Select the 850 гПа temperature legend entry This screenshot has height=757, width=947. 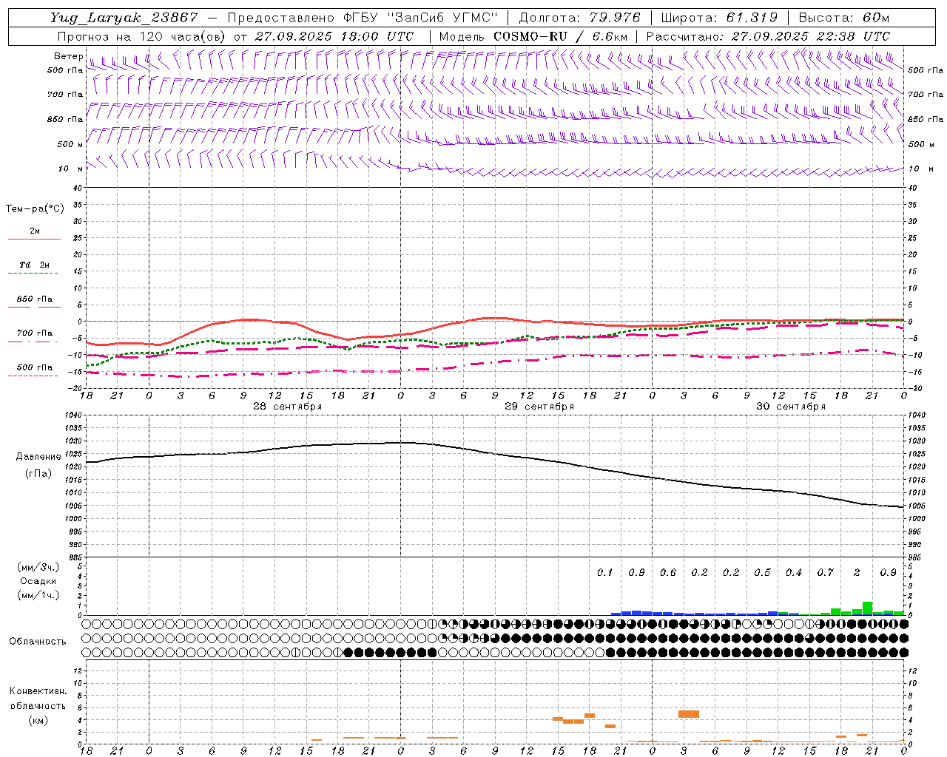coord(34,299)
